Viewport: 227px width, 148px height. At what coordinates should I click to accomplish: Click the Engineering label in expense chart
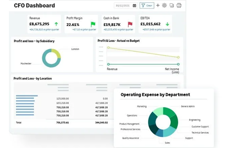pyautogui.click(x=194, y=120)
